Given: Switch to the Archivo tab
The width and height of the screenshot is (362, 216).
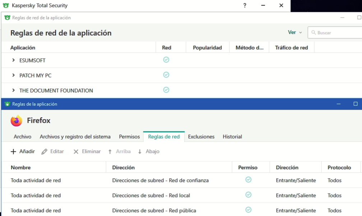Looking at the screenshot, I should pyautogui.click(x=22, y=137).
